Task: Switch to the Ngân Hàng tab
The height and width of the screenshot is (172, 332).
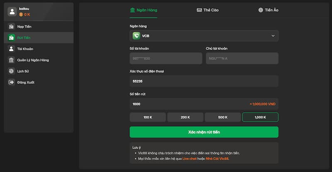Action: click(x=144, y=10)
